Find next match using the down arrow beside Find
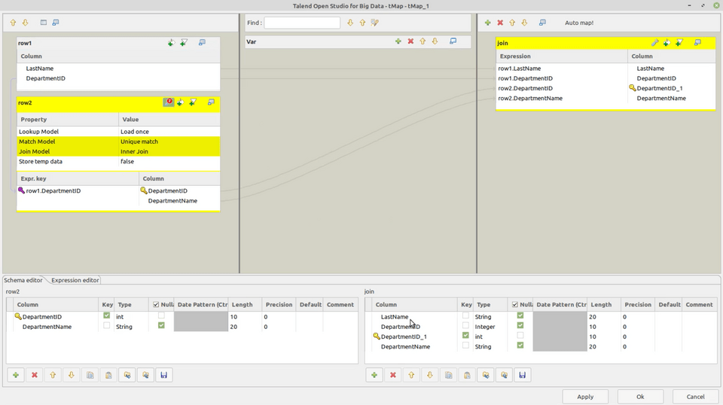The height and width of the screenshot is (405, 723). point(350,23)
